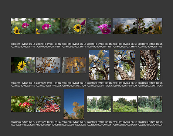Viewport: 173px width, 136px height.
Task: Open first Little Rock vine-covered trees thumbnail
Action: (x=99, y=104)
